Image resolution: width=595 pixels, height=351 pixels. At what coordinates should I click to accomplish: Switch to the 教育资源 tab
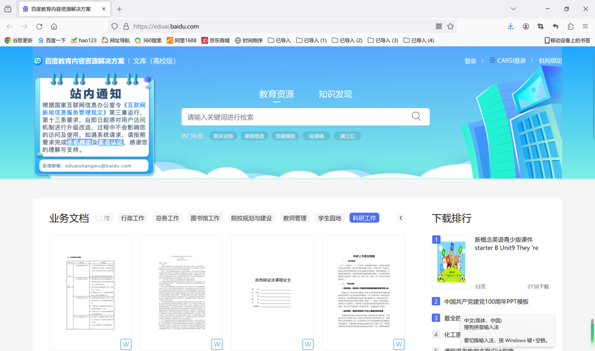click(277, 94)
